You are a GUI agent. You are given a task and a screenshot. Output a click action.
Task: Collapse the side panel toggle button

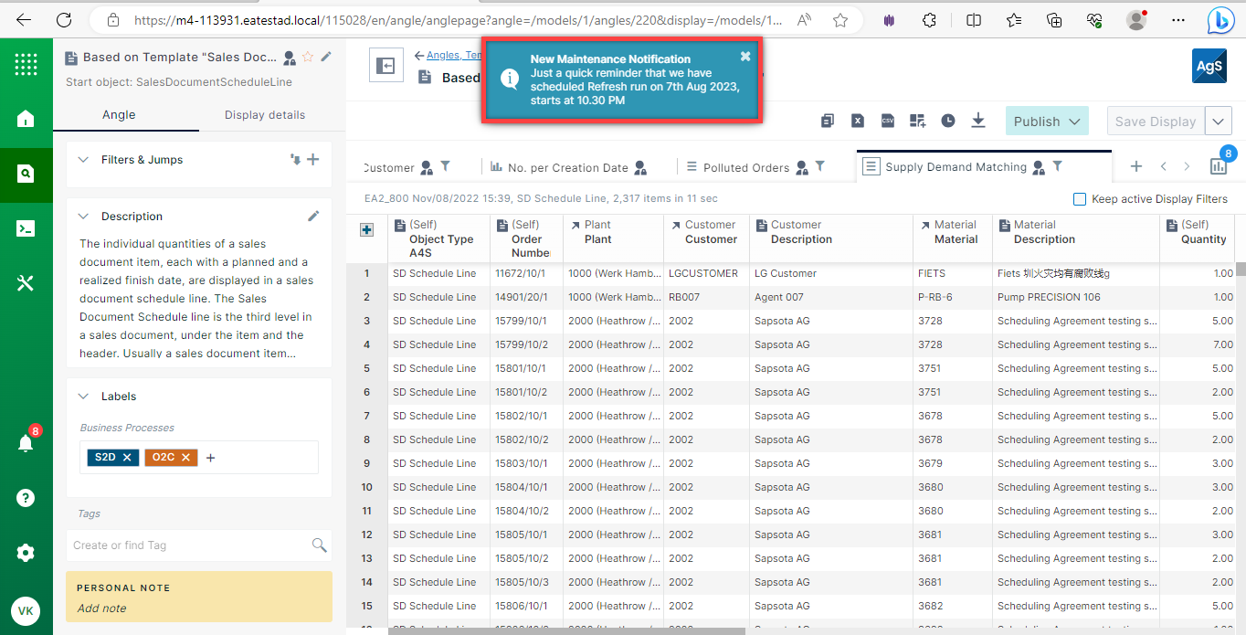(x=386, y=66)
